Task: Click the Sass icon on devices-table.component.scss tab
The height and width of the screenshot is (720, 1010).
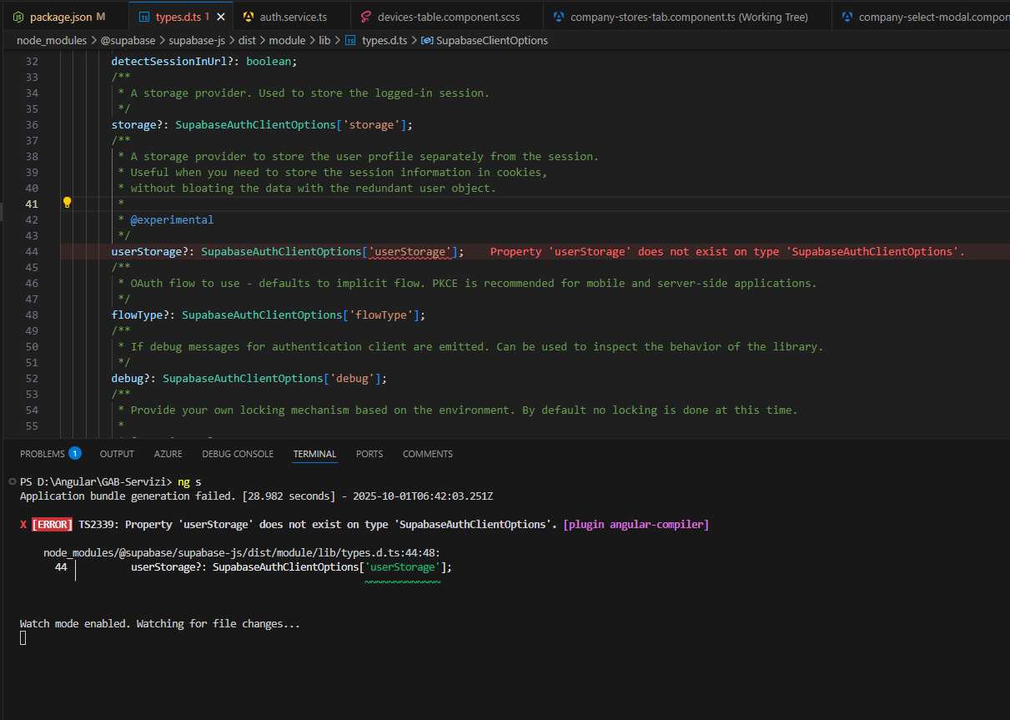Action: [x=366, y=17]
